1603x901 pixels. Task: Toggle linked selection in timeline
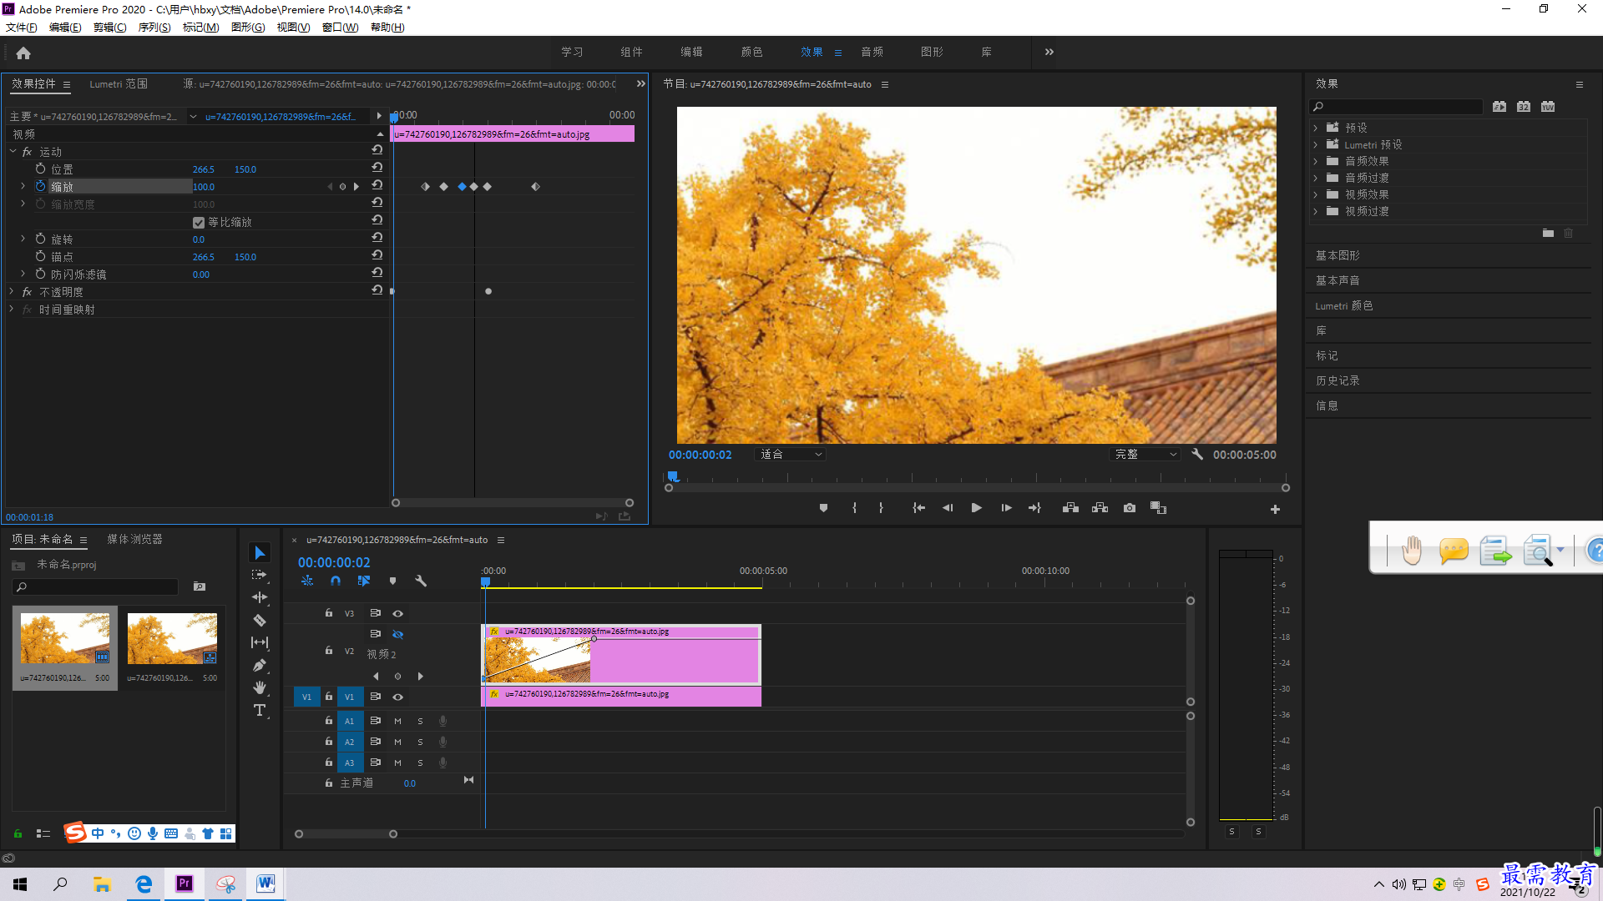pyautogui.click(x=364, y=581)
